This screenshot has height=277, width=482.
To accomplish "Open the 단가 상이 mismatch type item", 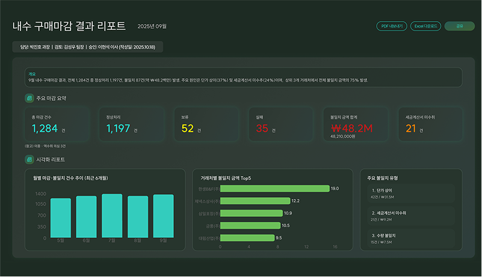I will pos(410,193).
